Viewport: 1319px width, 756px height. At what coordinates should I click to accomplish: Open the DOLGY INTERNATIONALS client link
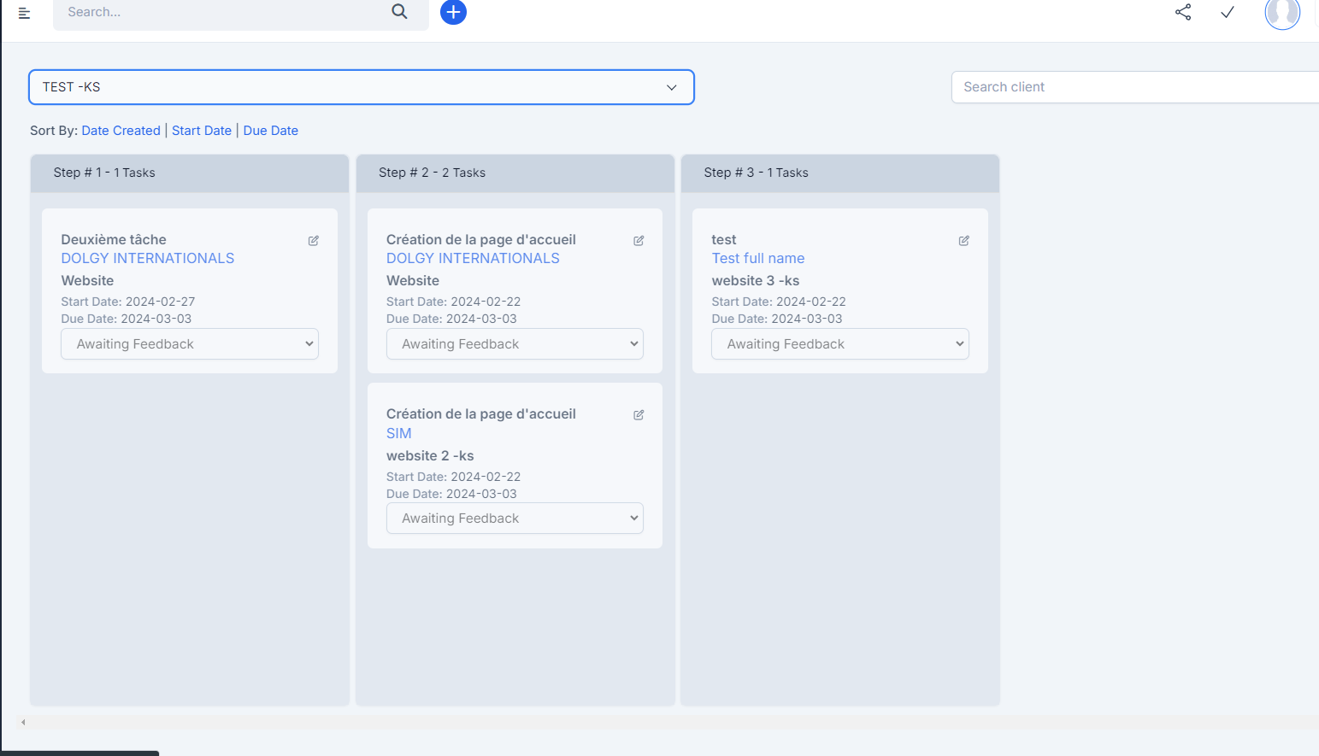pos(147,258)
